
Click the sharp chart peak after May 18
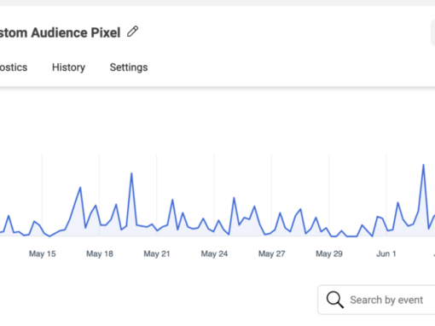click(x=131, y=173)
